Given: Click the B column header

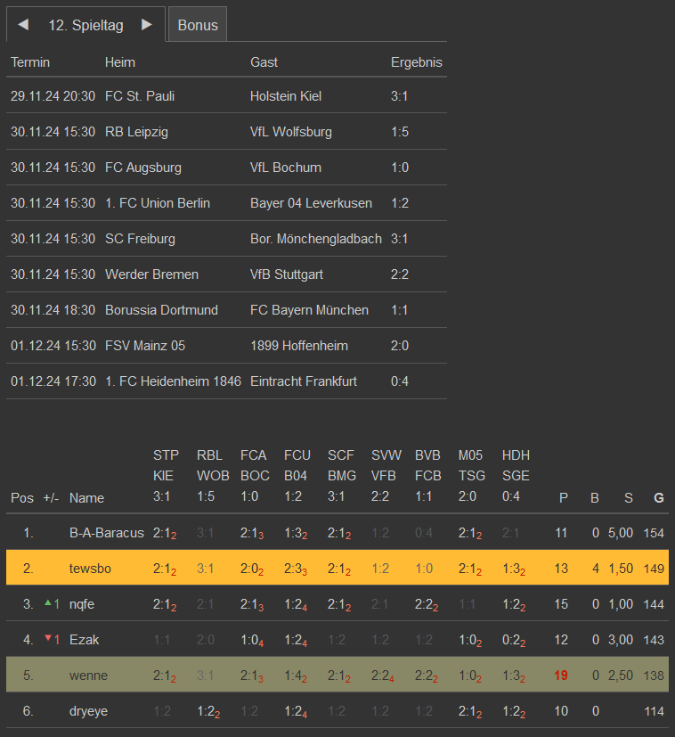Looking at the screenshot, I should coord(595,498).
